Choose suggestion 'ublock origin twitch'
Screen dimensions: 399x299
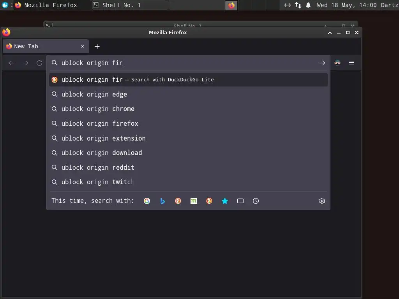[188, 182]
